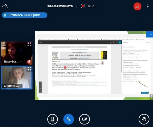Click the recording timer showing 18:26
Viewport: 153px width, 127px height.
[91, 6]
